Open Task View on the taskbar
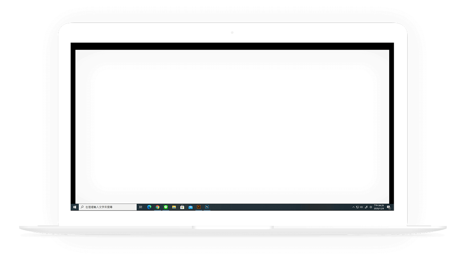The width and height of the screenshot is (465, 273). point(141,207)
